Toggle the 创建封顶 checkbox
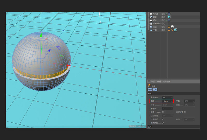Viewport: 207px width, 140px height. [185, 112]
